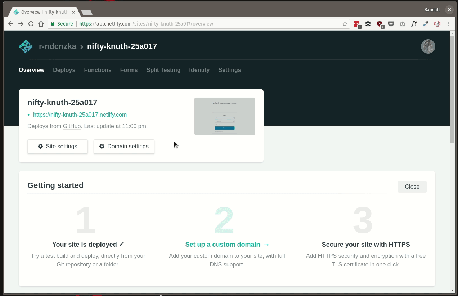Click the Site settings button
The width and height of the screenshot is (458, 296).
(58, 147)
